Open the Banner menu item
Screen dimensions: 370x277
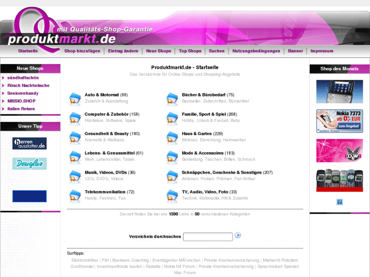click(295, 51)
